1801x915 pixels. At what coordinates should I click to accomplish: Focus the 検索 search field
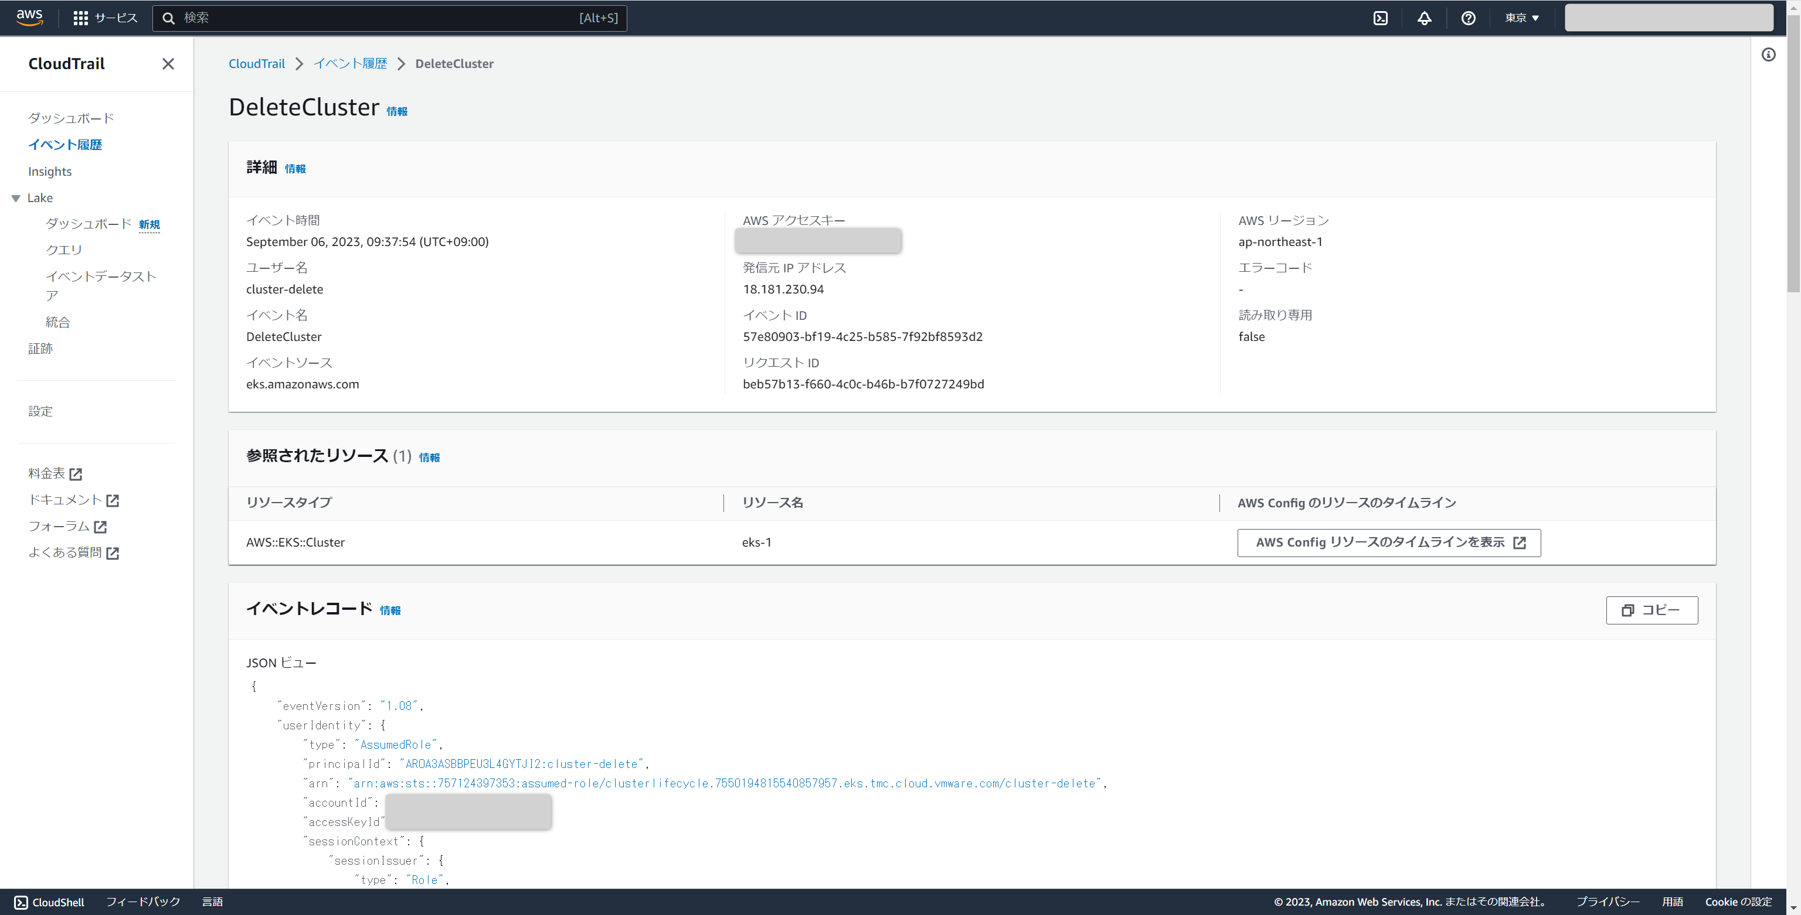click(378, 18)
